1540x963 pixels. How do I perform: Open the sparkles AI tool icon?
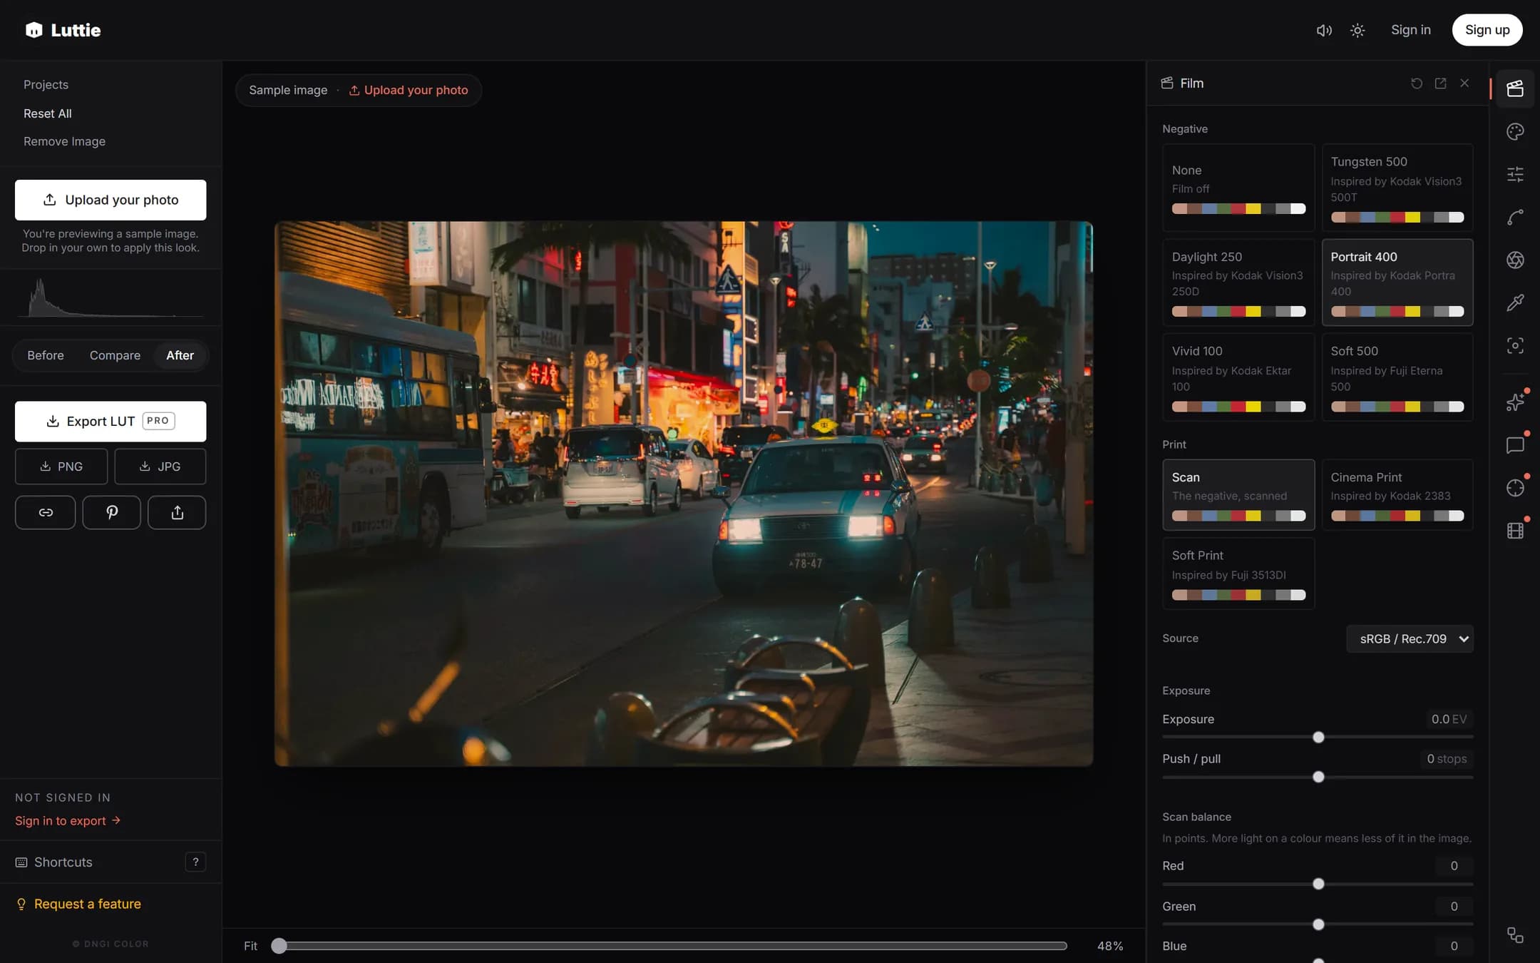[1515, 402]
